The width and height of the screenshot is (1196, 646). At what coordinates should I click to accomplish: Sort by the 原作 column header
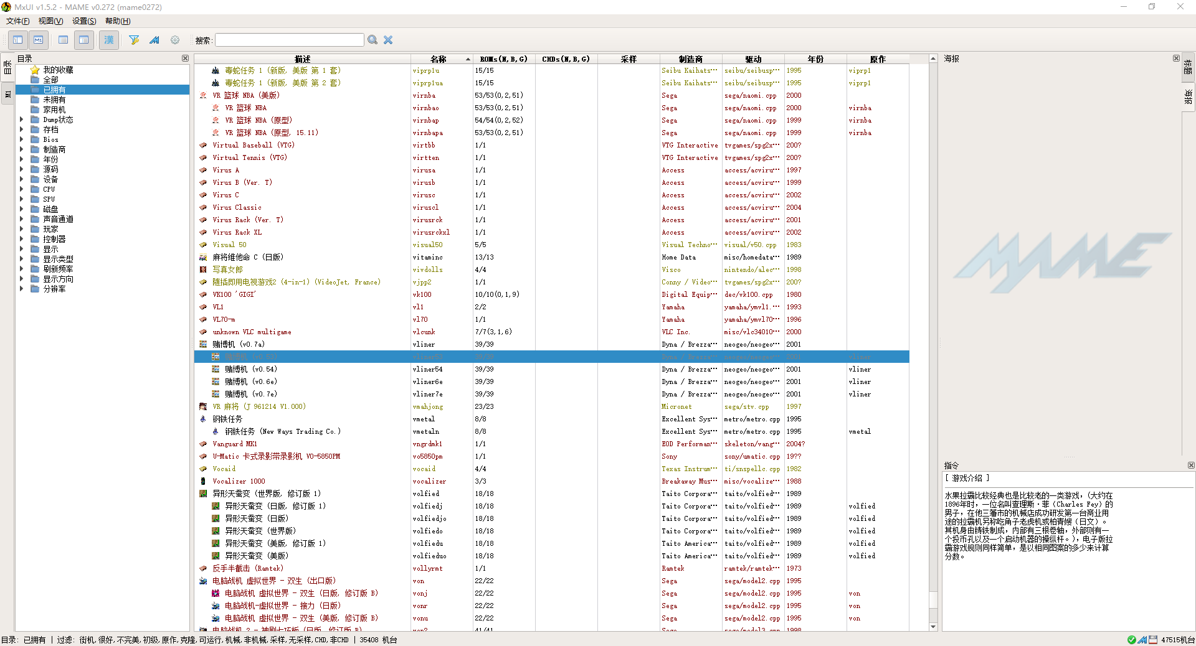pyautogui.click(x=878, y=59)
